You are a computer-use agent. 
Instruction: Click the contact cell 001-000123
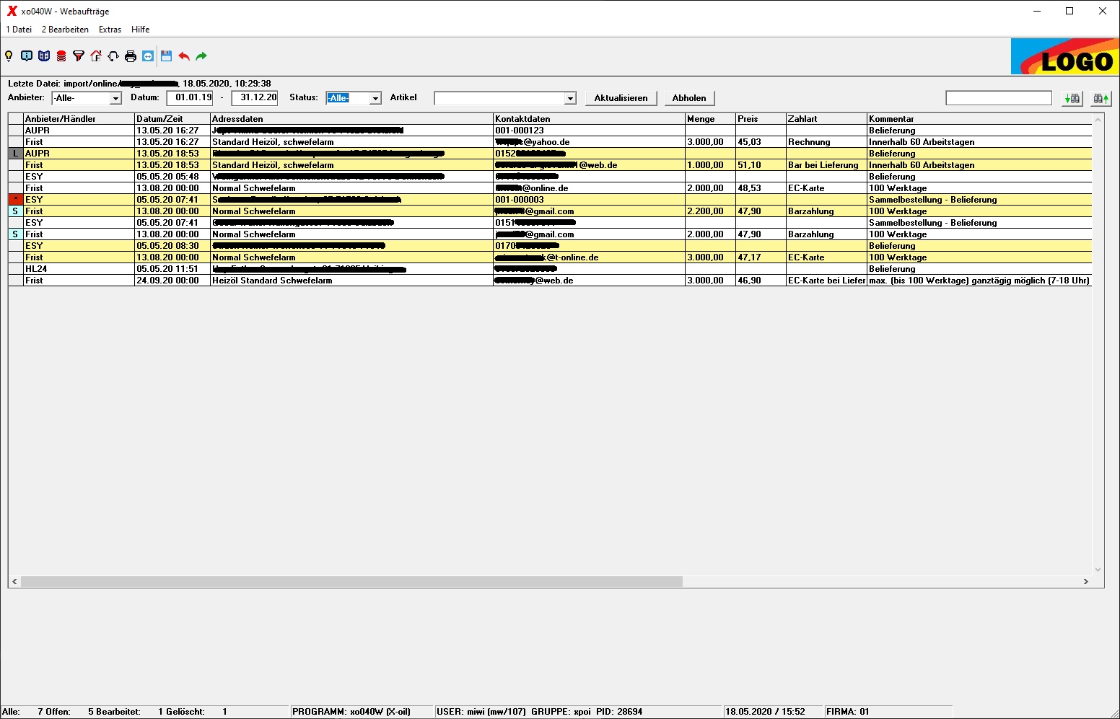[589, 131]
